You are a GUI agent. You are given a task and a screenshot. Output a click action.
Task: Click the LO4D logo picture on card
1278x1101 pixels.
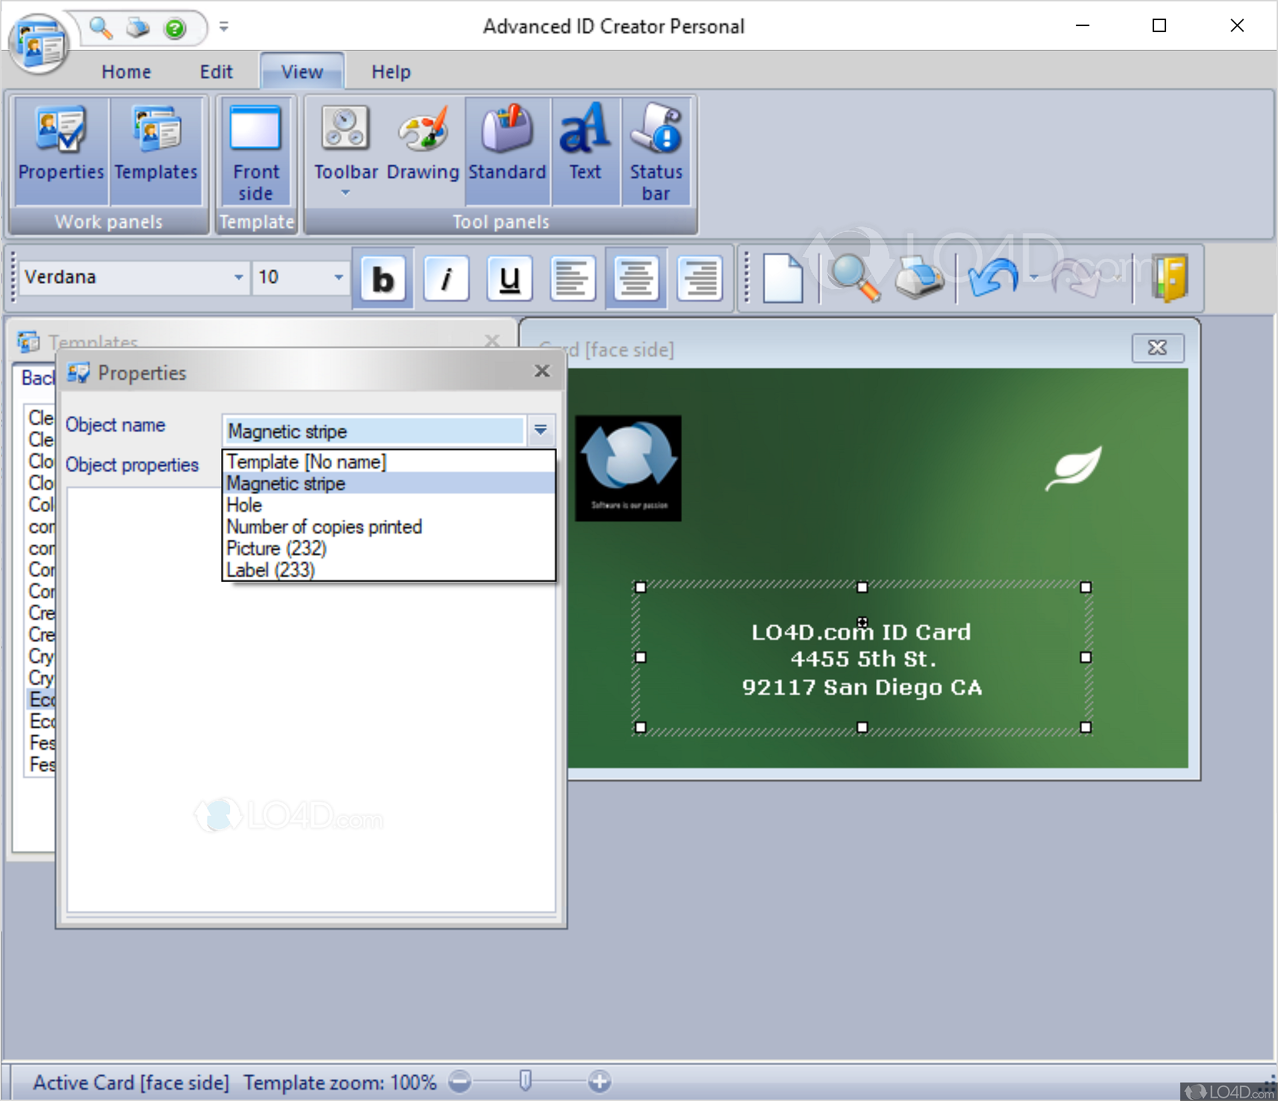[628, 468]
